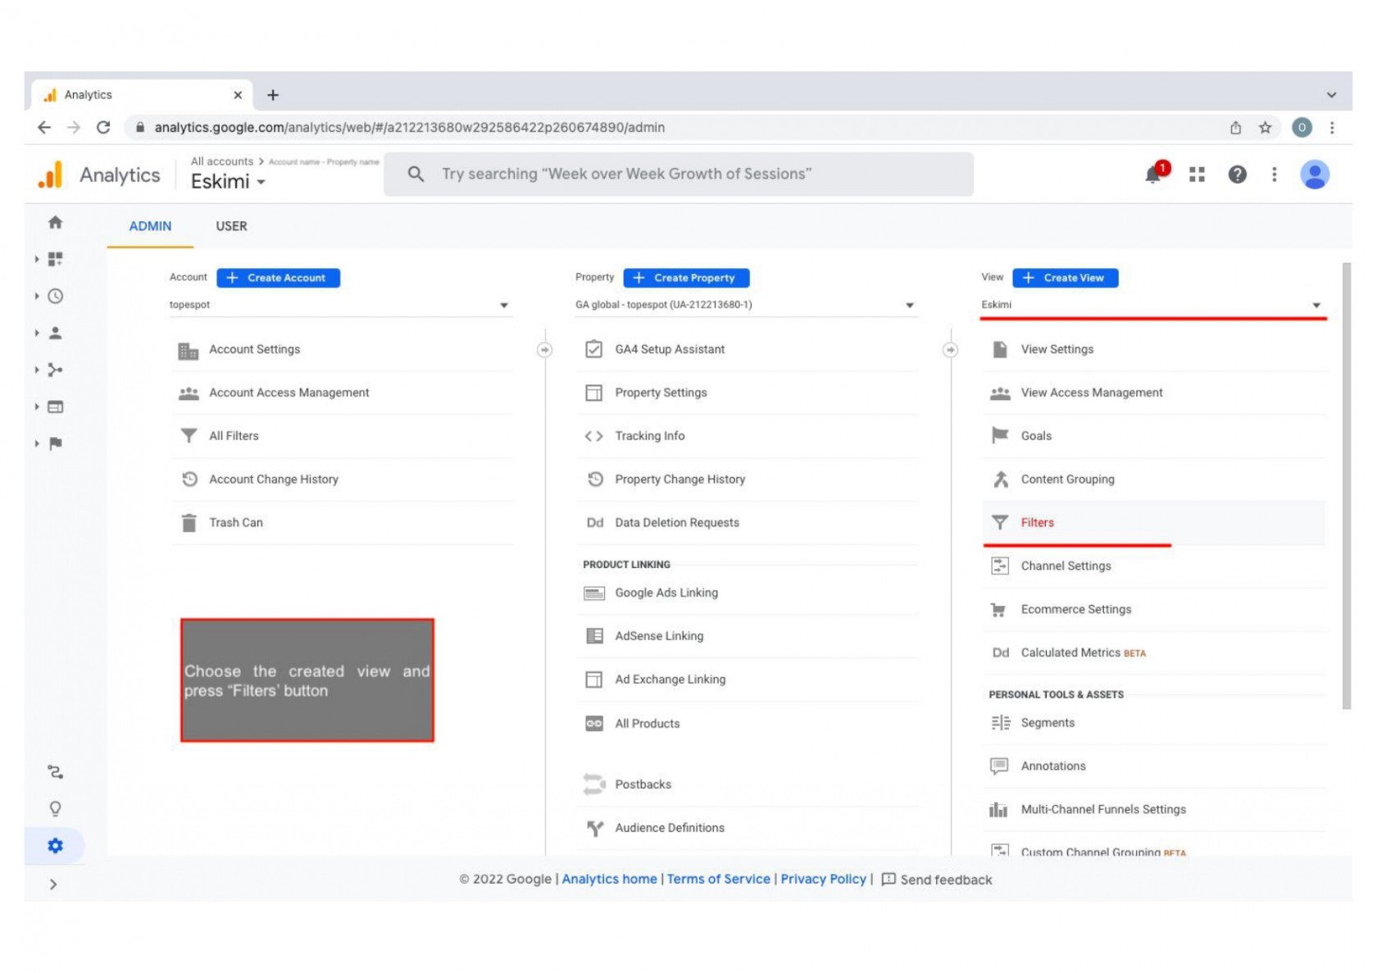Screen dimensions: 1377x973
Task: Open the Analytics home footer link
Action: point(609,879)
